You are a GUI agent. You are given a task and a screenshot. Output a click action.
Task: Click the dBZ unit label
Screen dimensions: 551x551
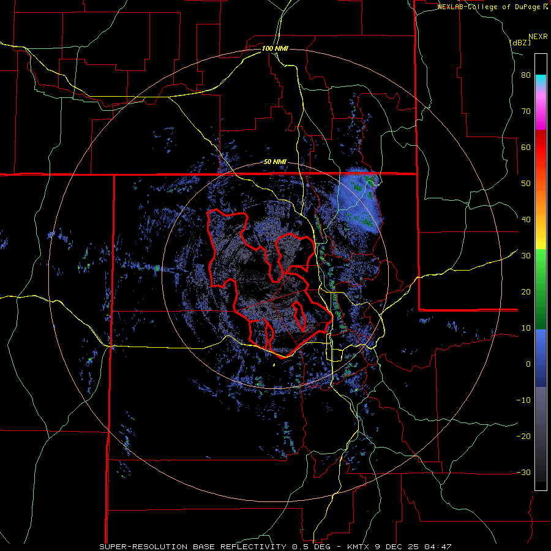coord(520,42)
